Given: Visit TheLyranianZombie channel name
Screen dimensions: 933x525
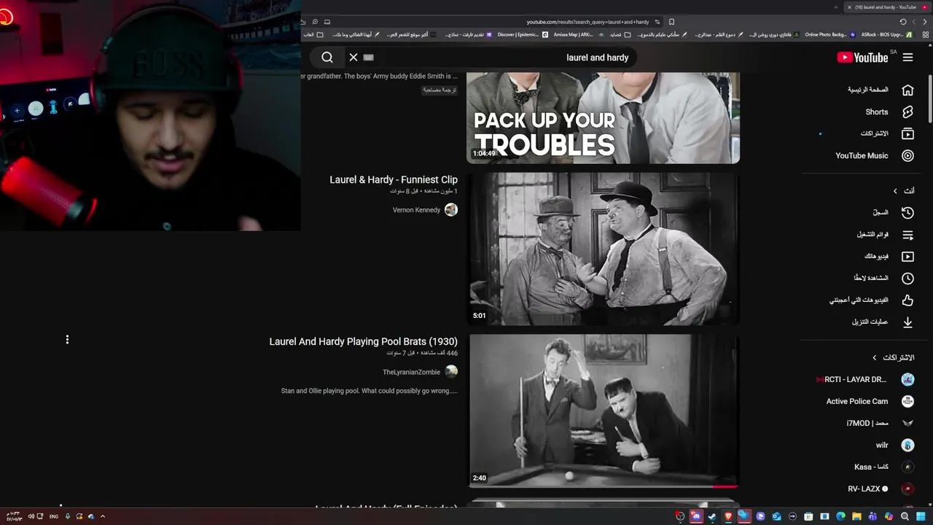Looking at the screenshot, I should tap(412, 372).
